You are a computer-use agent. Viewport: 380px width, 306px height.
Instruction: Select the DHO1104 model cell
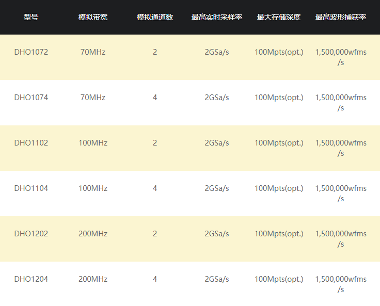coord(31,188)
